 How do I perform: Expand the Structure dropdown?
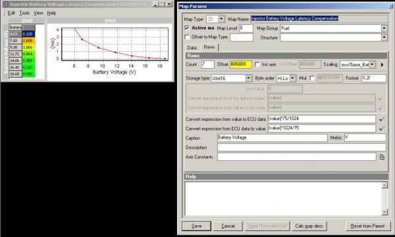[384, 37]
